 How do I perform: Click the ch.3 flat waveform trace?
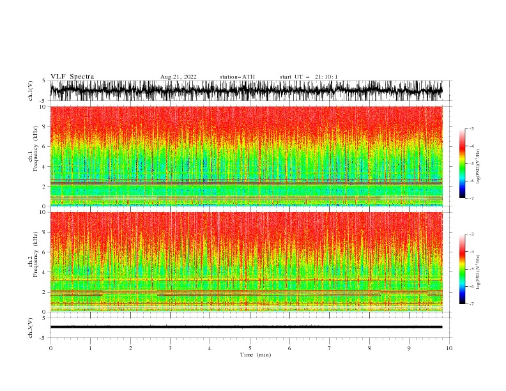246,327
